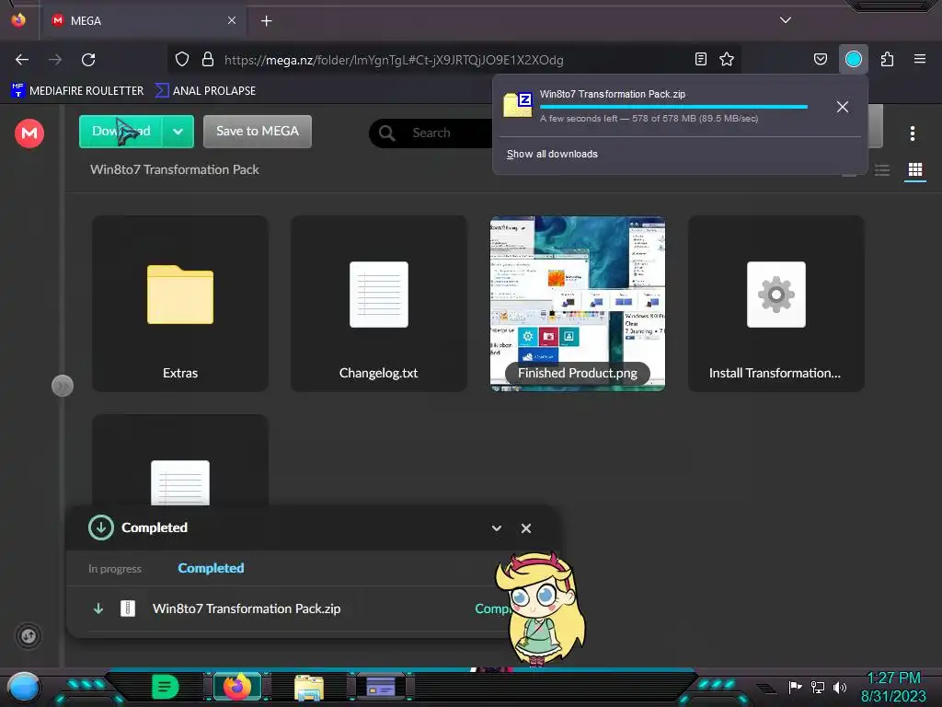Click the green Download button
This screenshot has height=707, width=942.
[x=121, y=131]
